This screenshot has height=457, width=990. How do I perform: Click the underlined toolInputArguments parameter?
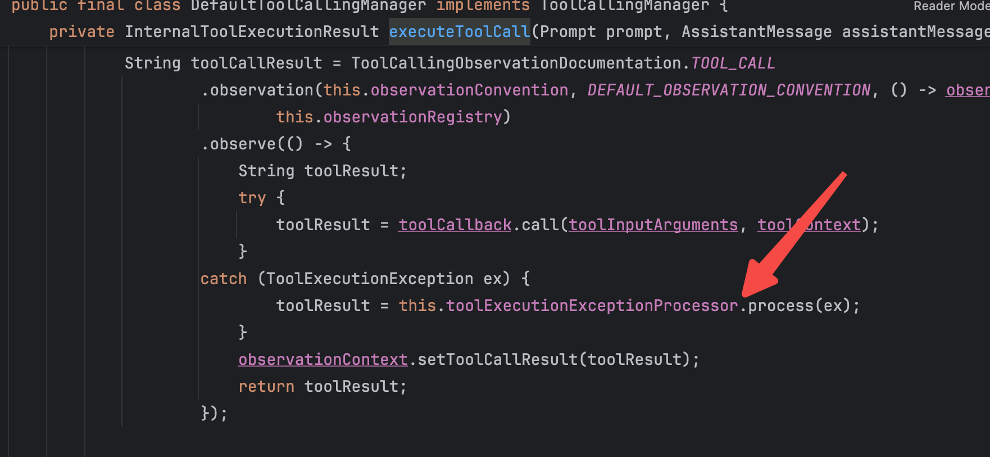653,225
